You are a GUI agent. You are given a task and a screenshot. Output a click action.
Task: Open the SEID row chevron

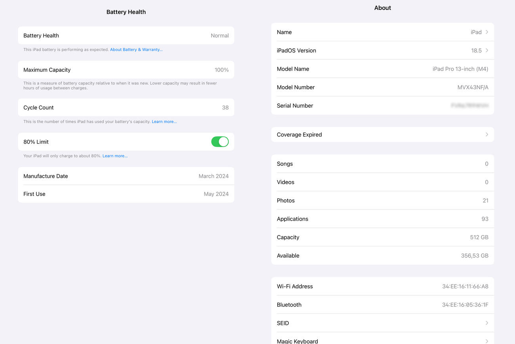click(487, 323)
